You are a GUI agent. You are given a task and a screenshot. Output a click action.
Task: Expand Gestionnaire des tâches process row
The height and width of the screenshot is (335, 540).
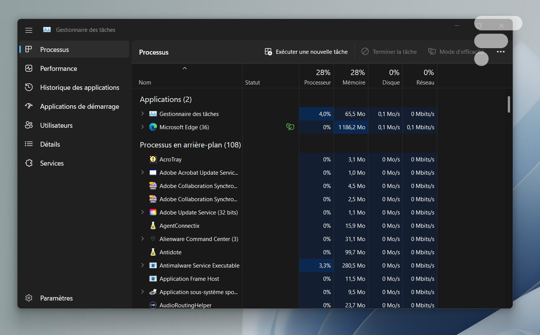[x=142, y=114]
